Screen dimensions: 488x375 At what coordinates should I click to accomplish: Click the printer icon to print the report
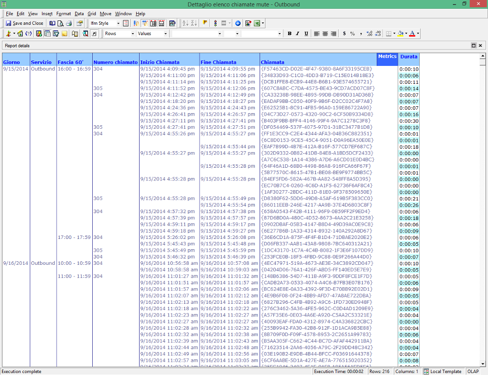point(69,23)
